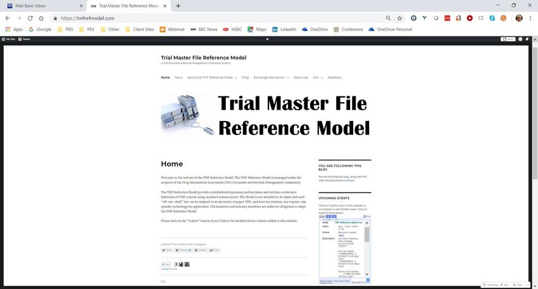This screenshot has width=538, height=289.
Task: Open the PXG bookmarks folder
Action: (66, 30)
